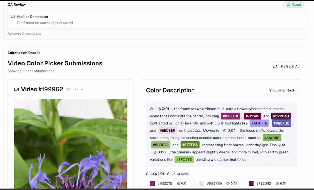The image size is (314, 190).
Task: Click the #5E7F2A dark green tag
Action: 190,145
